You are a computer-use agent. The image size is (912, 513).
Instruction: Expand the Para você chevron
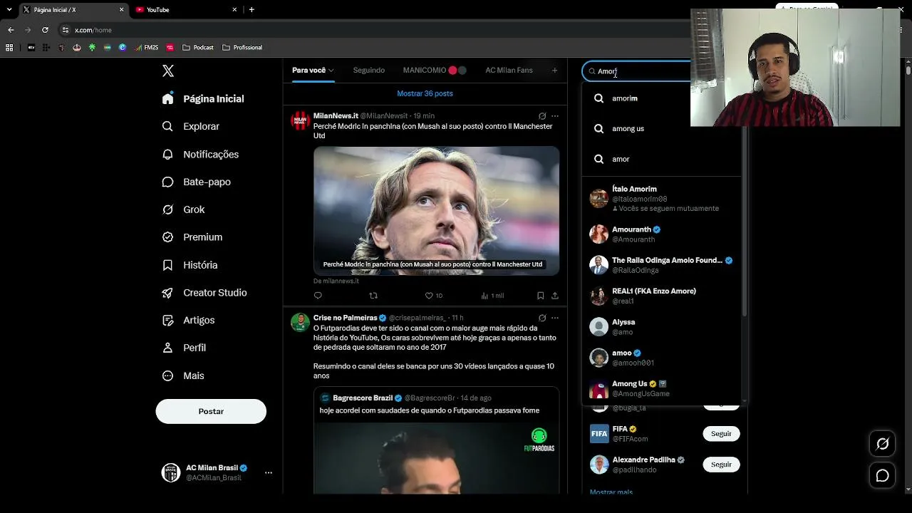point(331,71)
